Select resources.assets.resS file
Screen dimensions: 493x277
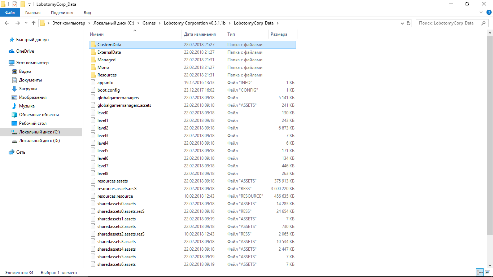point(117,189)
